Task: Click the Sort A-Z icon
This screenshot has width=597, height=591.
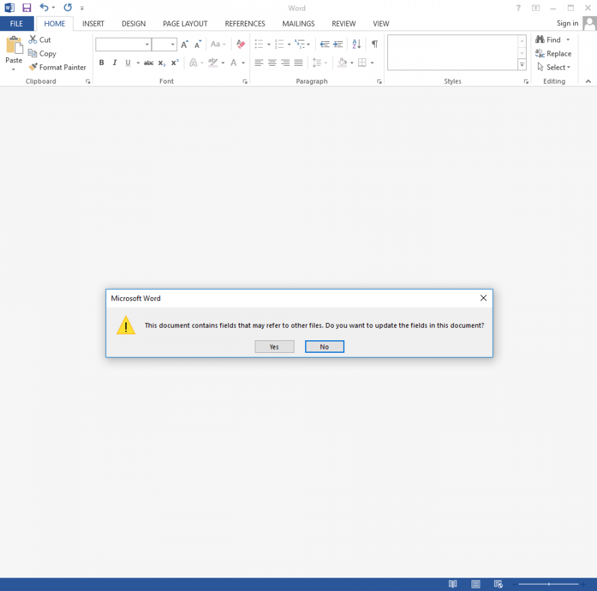Action: coord(356,44)
